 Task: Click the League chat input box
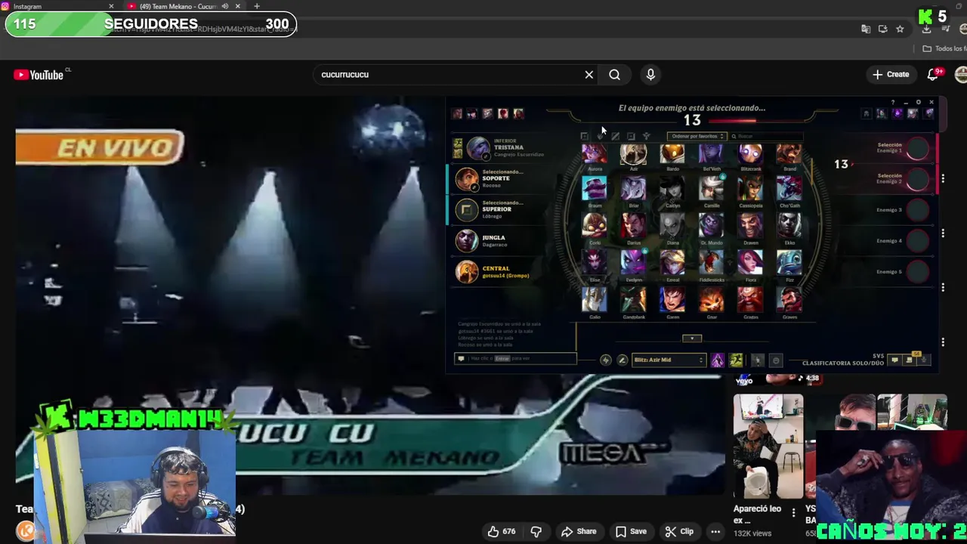tap(515, 358)
